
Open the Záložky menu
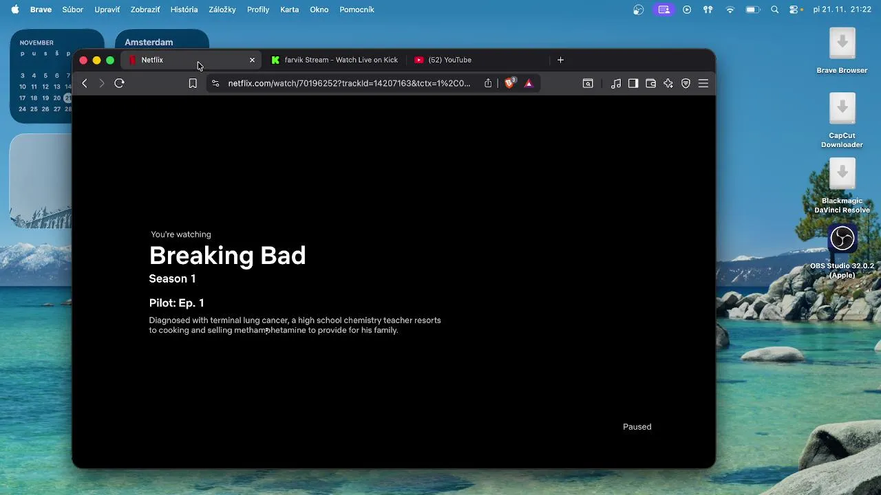222,10
